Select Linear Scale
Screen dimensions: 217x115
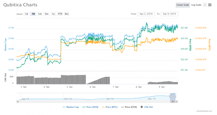pos(183,5)
